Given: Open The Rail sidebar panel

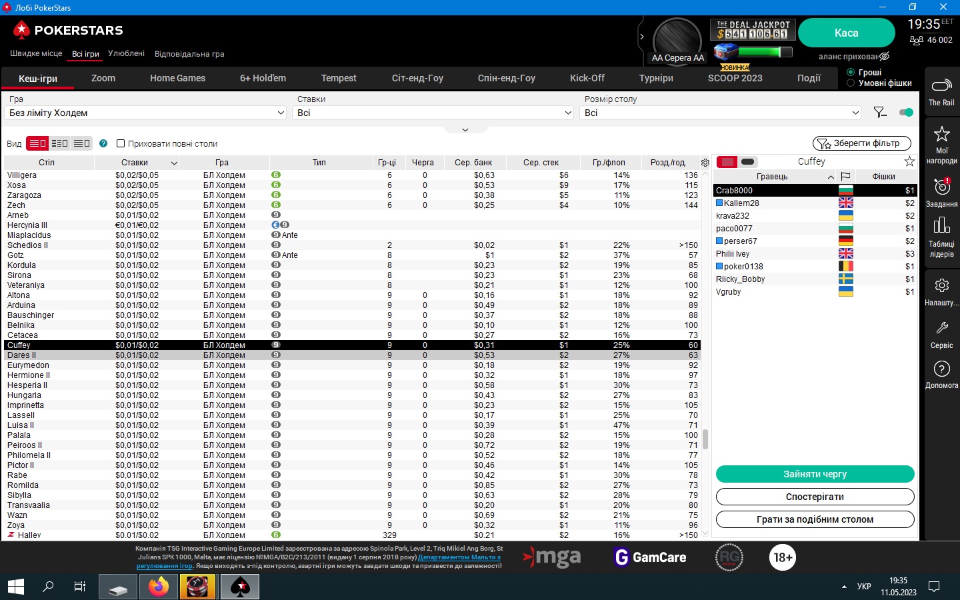Looking at the screenshot, I should point(941,92).
